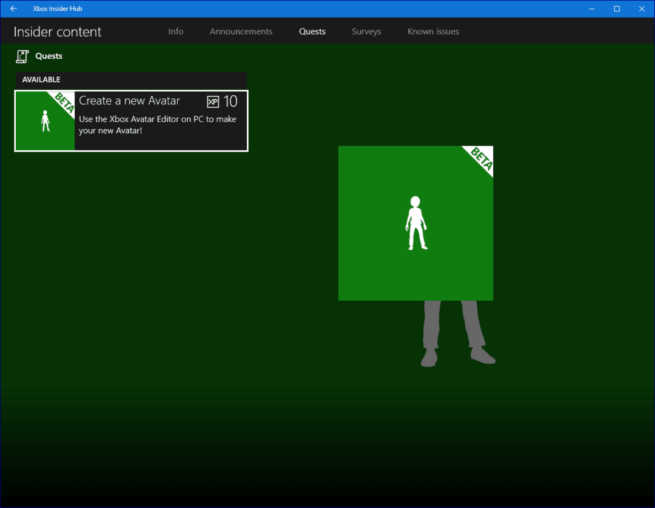Open the Info tab
The width and height of the screenshot is (655, 508).
tap(175, 31)
